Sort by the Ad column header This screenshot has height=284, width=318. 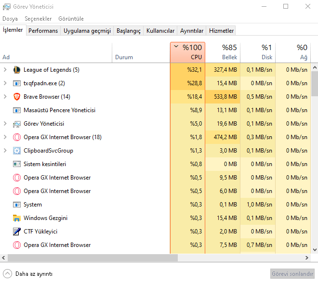(56, 52)
